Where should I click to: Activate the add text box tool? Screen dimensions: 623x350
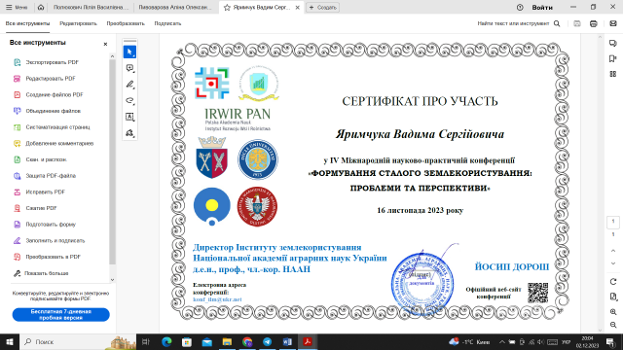tap(129, 117)
